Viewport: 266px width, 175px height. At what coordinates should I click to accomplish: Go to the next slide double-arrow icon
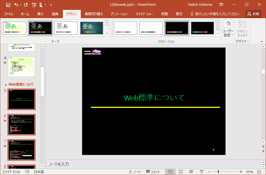pos(263,151)
